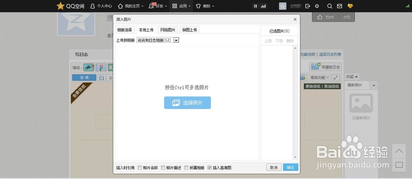Click the 取消信纸 link

(332, 86)
